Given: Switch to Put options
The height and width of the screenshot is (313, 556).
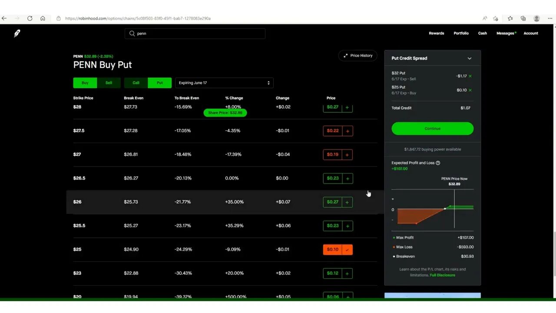Looking at the screenshot, I should tap(160, 83).
